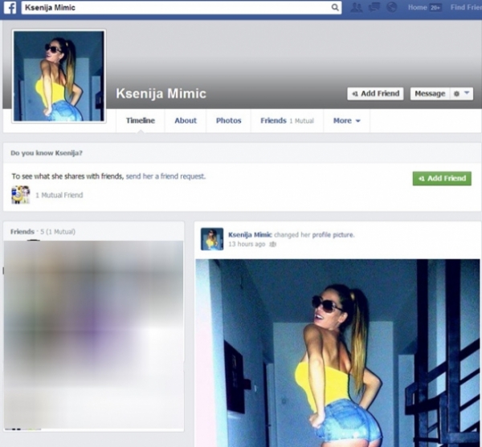Image resolution: width=482 pixels, height=447 pixels.
Task: Click the gear icon next to Message
Action: [x=456, y=94]
